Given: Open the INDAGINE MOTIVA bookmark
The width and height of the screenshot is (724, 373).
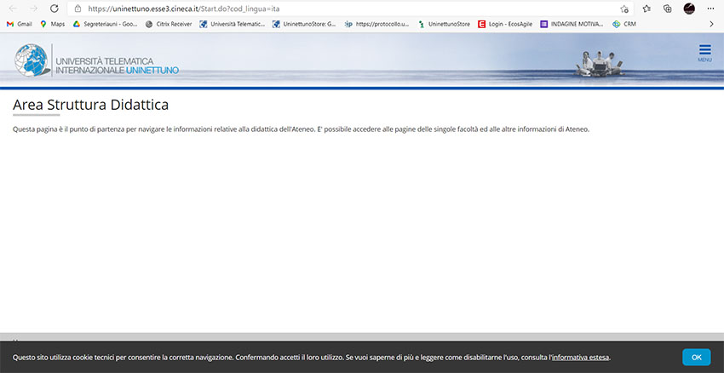Looking at the screenshot, I should tap(572, 24).
